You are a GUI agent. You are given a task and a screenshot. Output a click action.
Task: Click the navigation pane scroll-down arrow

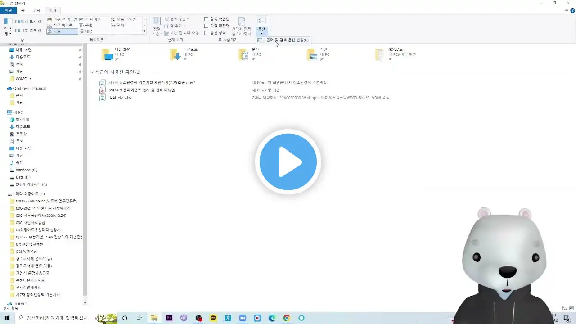(x=85, y=303)
